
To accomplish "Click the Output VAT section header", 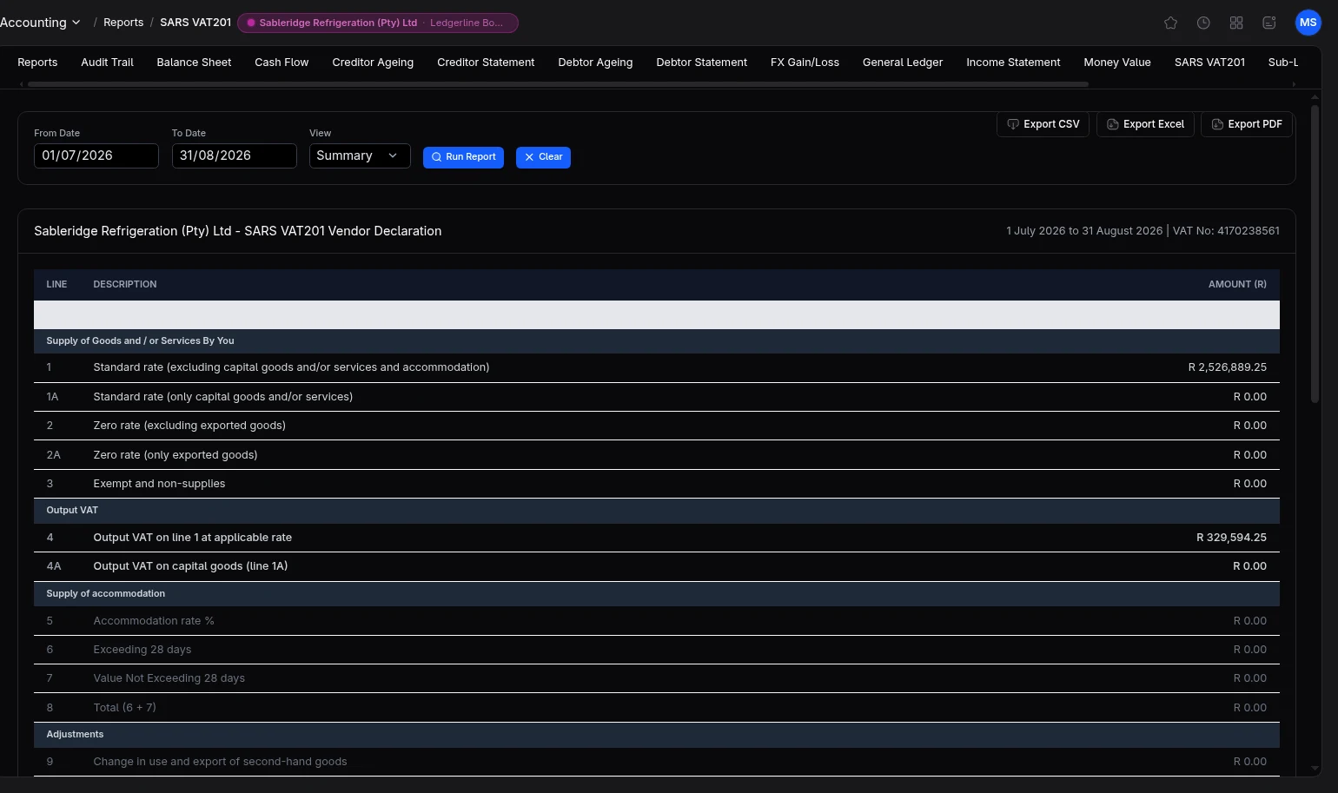I will pyautogui.click(x=657, y=511).
